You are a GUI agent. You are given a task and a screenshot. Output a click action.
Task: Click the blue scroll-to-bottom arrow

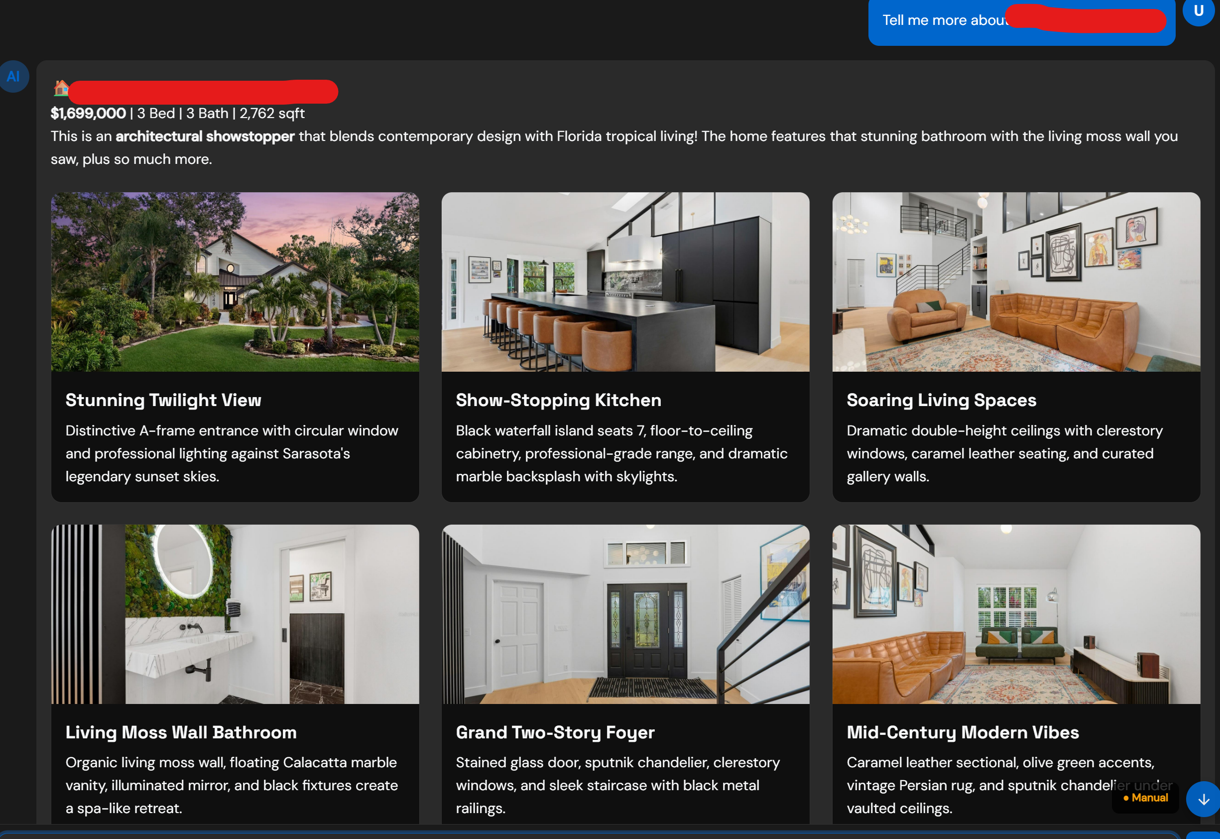pyautogui.click(x=1202, y=799)
